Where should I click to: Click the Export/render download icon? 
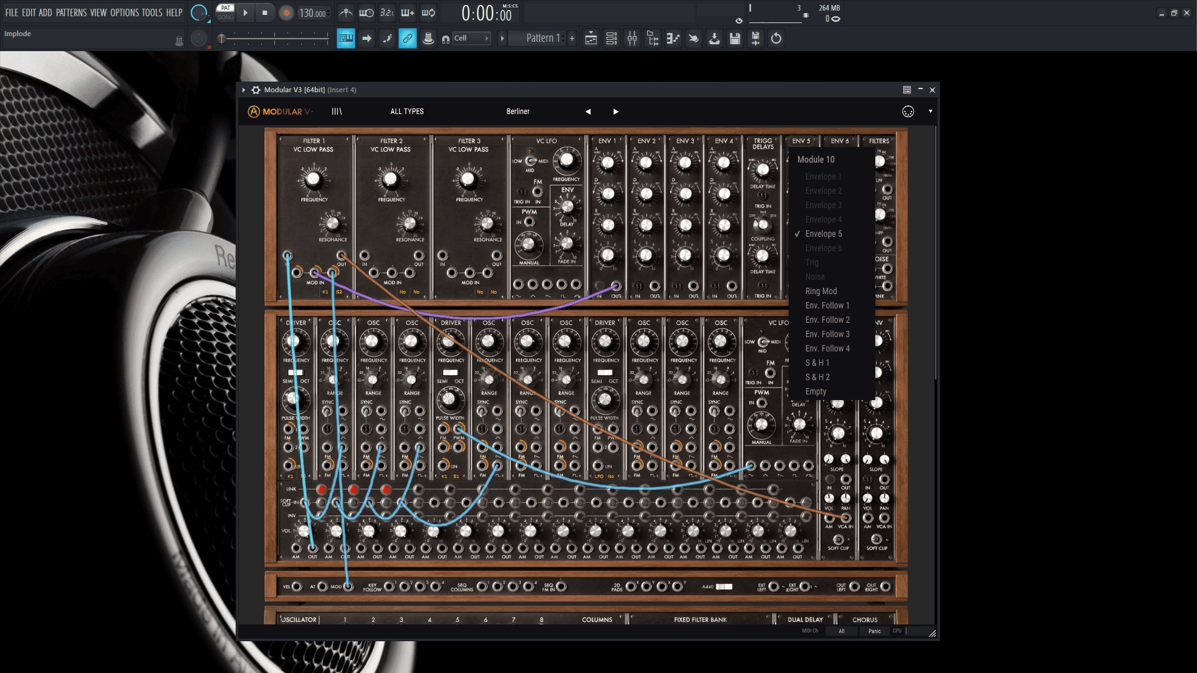pyautogui.click(x=714, y=39)
